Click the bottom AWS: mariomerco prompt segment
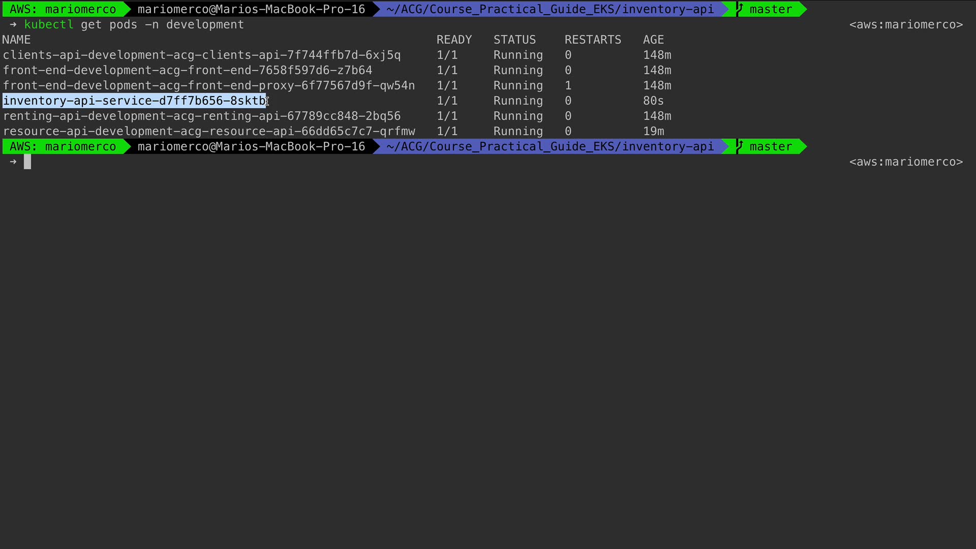 tap(63, 146)
